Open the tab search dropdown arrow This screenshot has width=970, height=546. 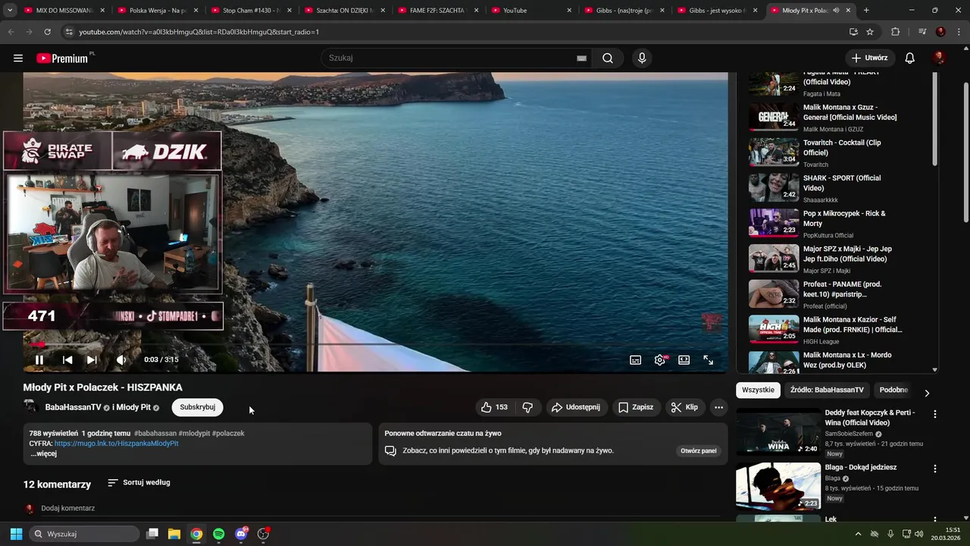tap(10, 11)
